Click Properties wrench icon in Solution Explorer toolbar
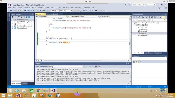 click(161, 17)
